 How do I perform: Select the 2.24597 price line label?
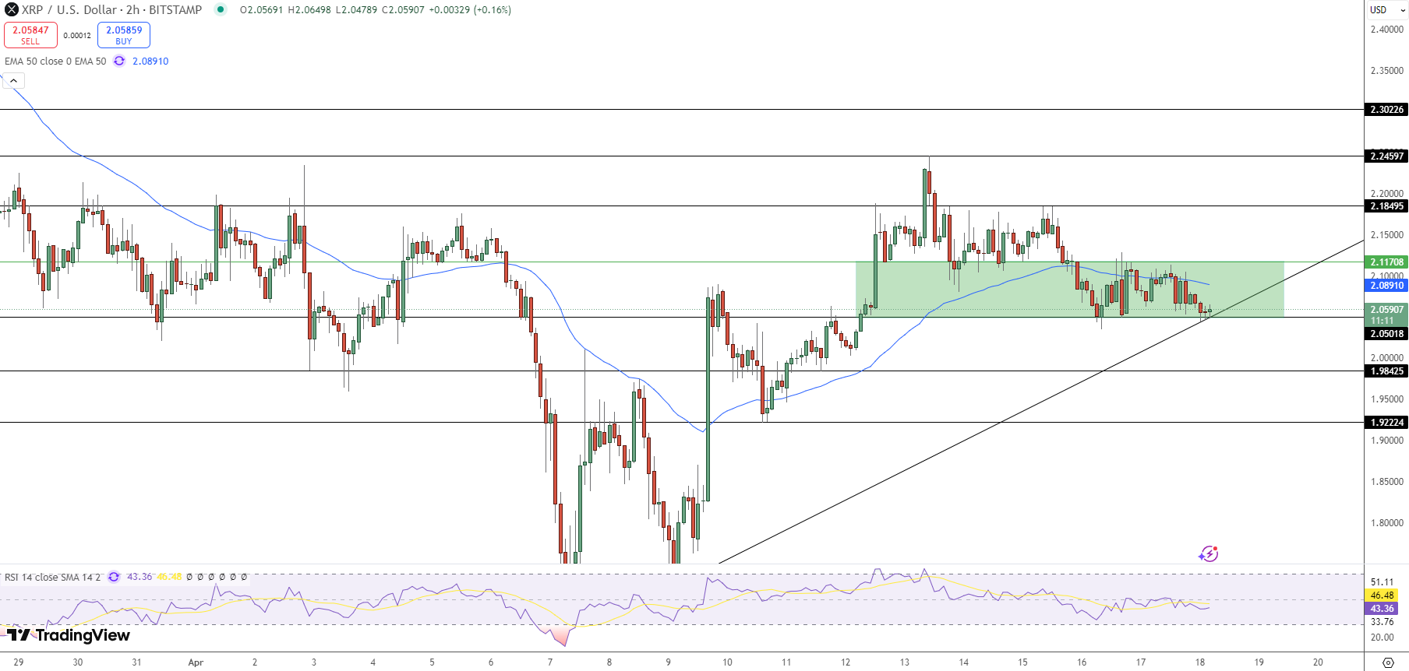click(x=1386, y=156)
